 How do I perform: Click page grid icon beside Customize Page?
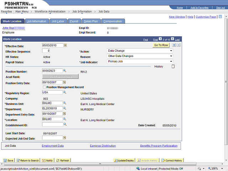[x=220, y=17]
